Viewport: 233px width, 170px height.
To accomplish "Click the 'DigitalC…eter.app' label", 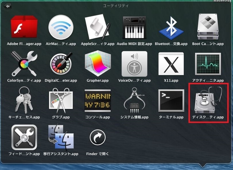I will 61,80.
